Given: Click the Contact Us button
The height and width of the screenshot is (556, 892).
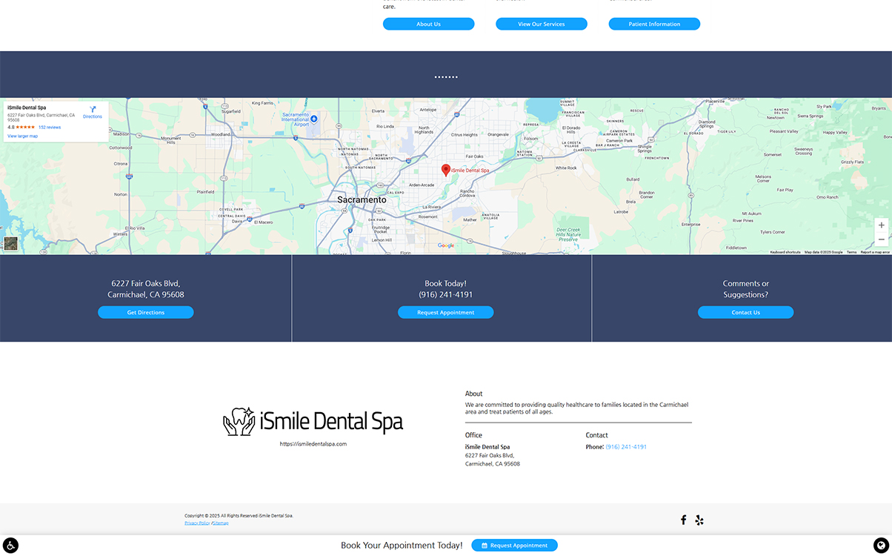Looking at the screenshot, I should [745, 311].
